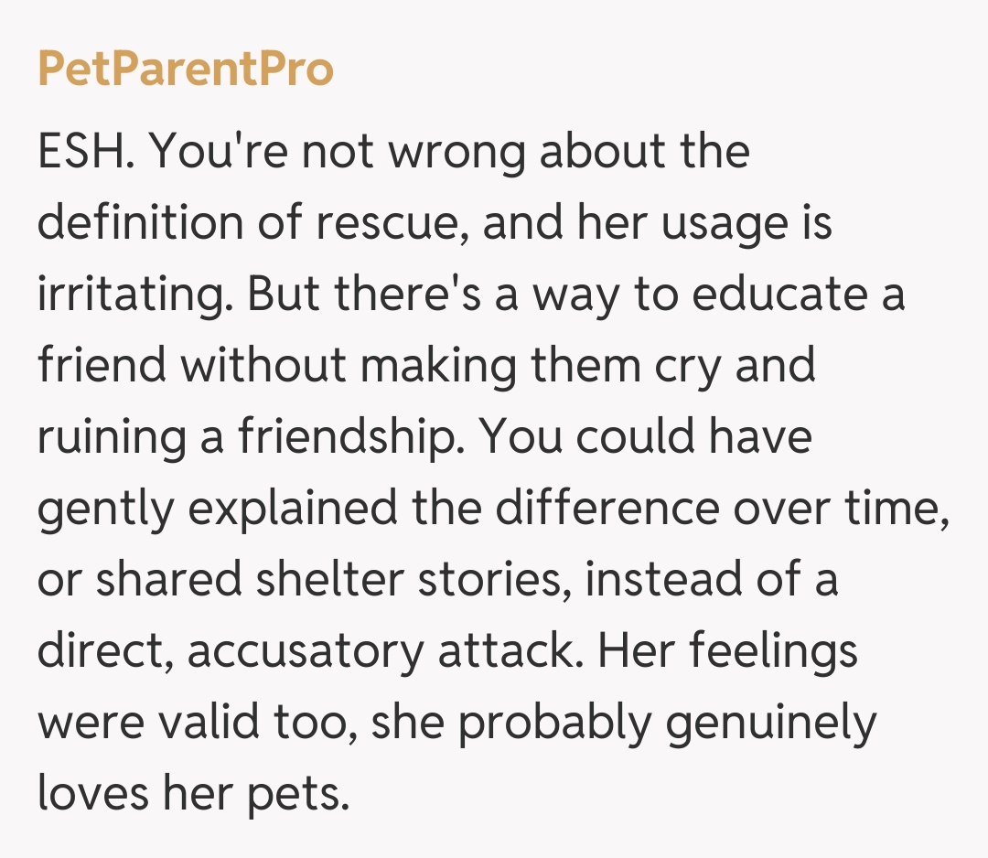Click the word 'genuinely' in the comment
988x858 pixels.
coord(771,722)
